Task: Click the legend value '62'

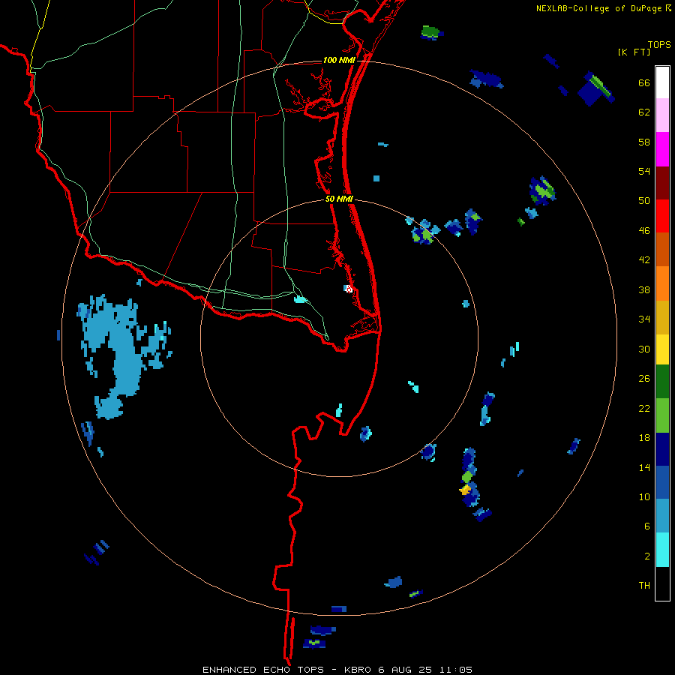Action: tap(644, 112)
